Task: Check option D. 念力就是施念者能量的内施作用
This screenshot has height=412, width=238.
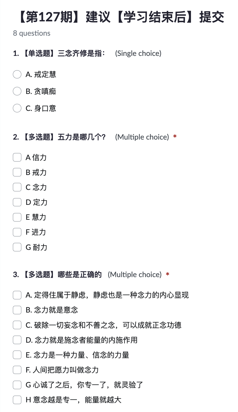Action: point(17,340)
